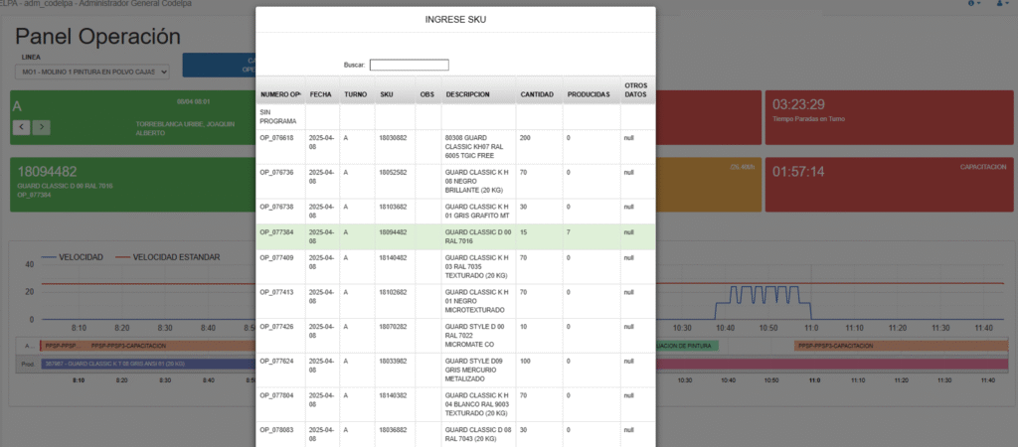The width and height of the screenshot is (1018, 447).
Task: Open the user account icon menu
Action: pyautogui.click(x=1001, y=4)
